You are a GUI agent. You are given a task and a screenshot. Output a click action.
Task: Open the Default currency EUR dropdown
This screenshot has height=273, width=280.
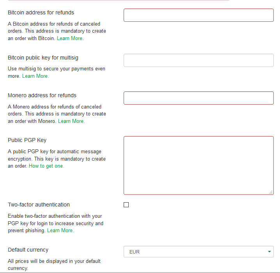tap(198, 252)
